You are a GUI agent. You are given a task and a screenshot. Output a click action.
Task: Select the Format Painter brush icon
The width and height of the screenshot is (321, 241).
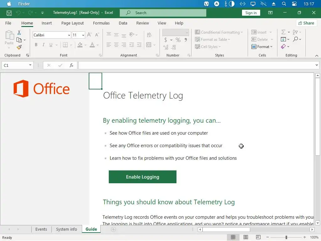point(19,47)
